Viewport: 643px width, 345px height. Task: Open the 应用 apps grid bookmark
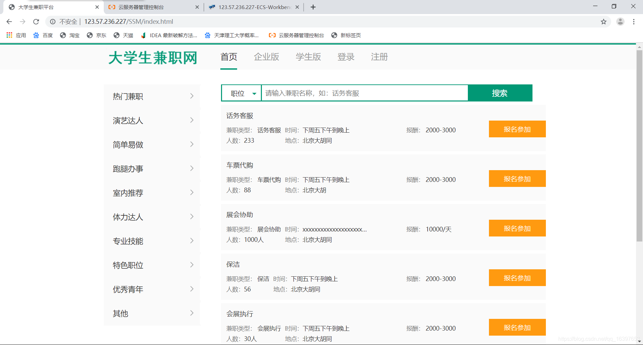(16, 35)
